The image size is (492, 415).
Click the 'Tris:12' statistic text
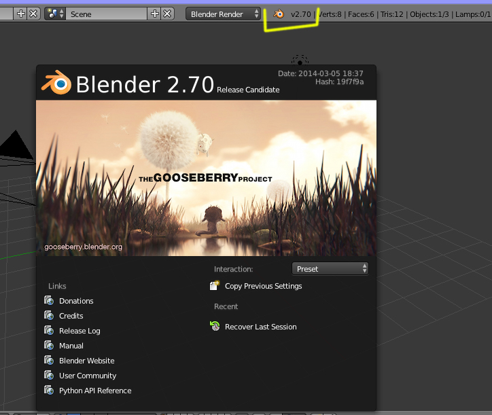[x=392, y=14]
